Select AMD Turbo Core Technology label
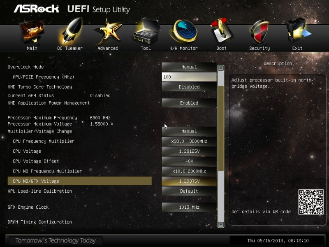 click(x=40, y=87)
